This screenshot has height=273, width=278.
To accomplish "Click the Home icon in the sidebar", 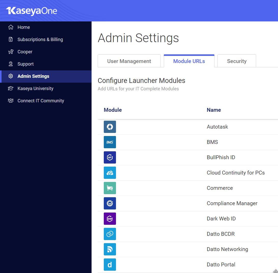I will (x=10, y=27).
